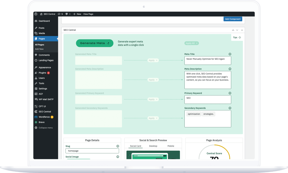Click the Settings sliders icon
The image size is (288, 173).
pyautogui.click(x=36, y=89)
